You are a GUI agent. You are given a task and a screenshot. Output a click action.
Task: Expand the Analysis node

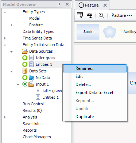click(5, 117)
